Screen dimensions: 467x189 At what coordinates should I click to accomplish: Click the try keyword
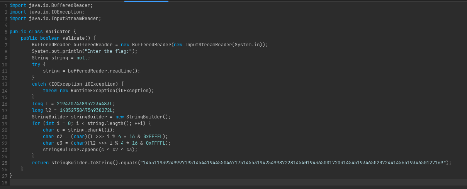point(36,64)
